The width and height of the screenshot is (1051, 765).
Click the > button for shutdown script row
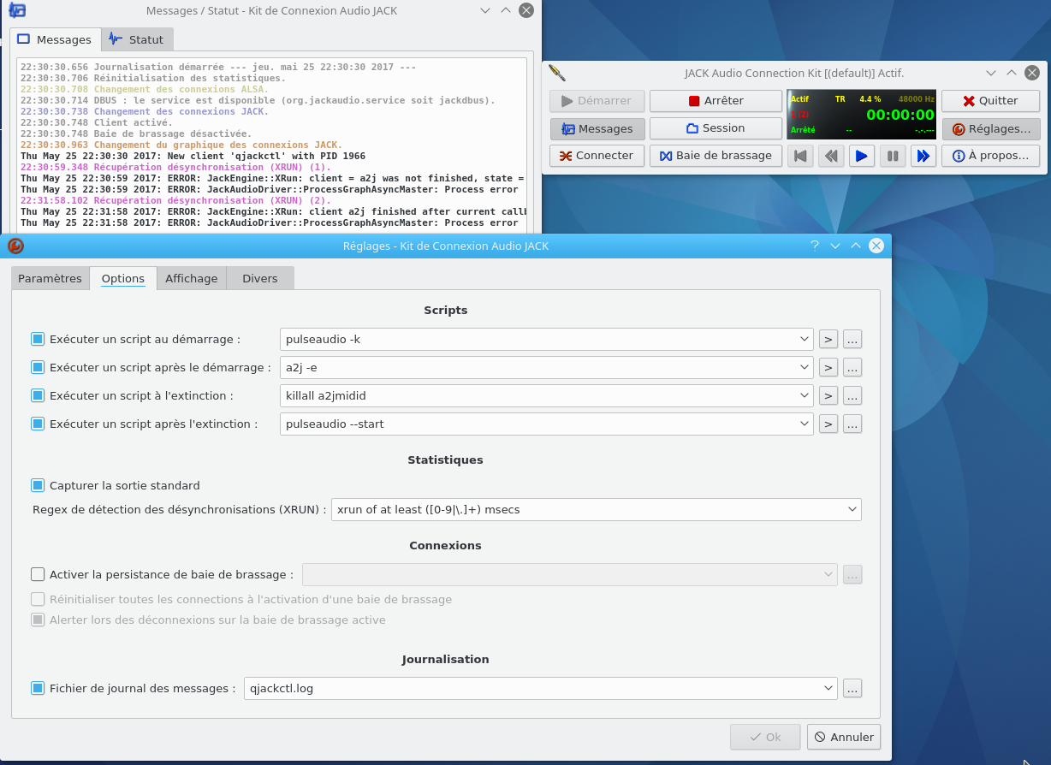click(828, 396)
